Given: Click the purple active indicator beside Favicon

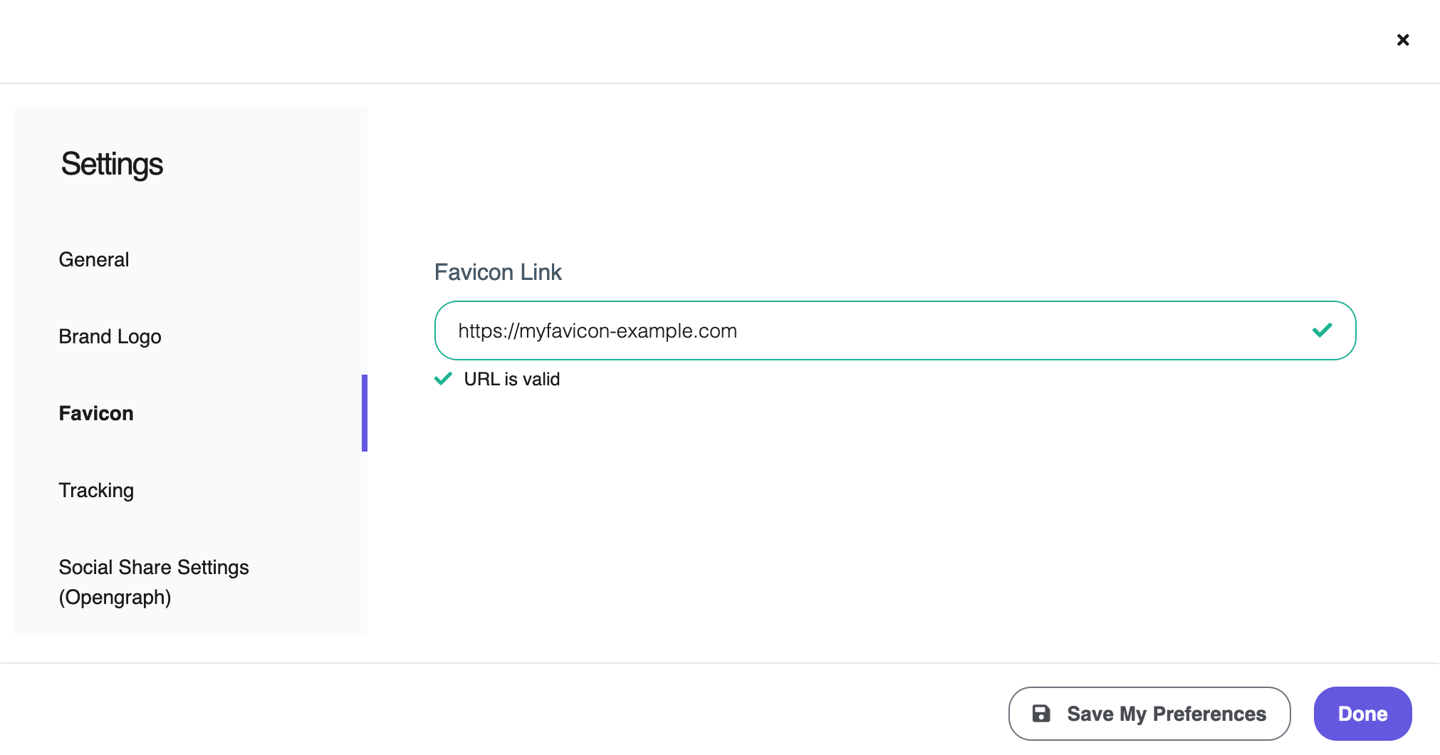Looking at the screenshot, I should click(x=364, y=413).
